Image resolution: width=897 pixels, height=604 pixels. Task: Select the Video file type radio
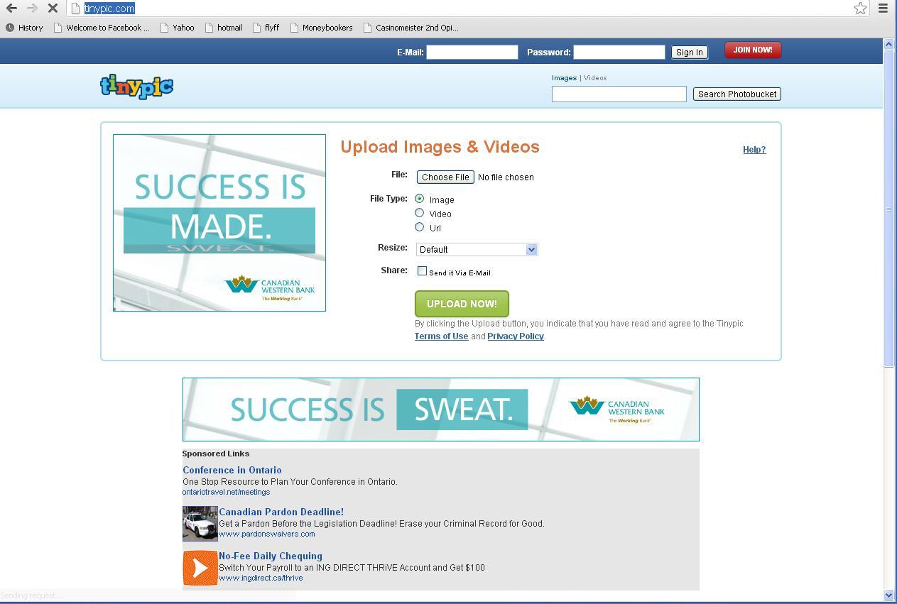click(x=420, y=213)
